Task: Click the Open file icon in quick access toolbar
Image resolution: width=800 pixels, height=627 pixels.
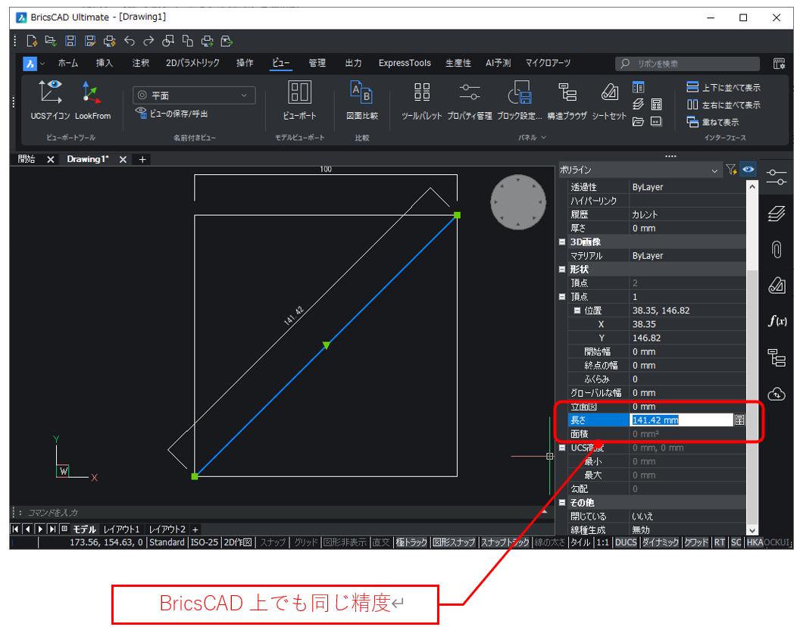Action: [51, 41]
